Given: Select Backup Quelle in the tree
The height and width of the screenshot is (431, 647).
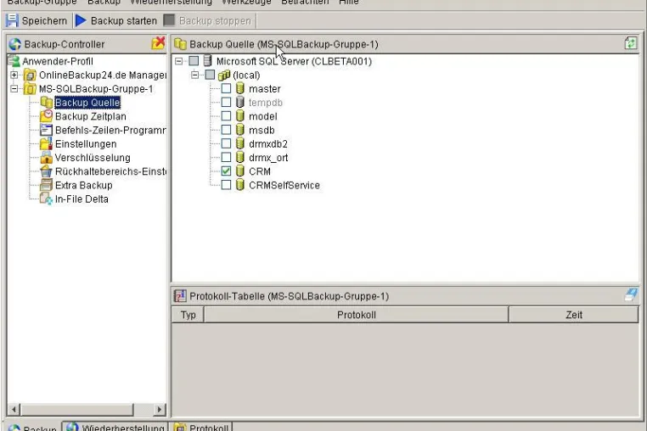Looking at the screenshot, I should coord(87,103).
